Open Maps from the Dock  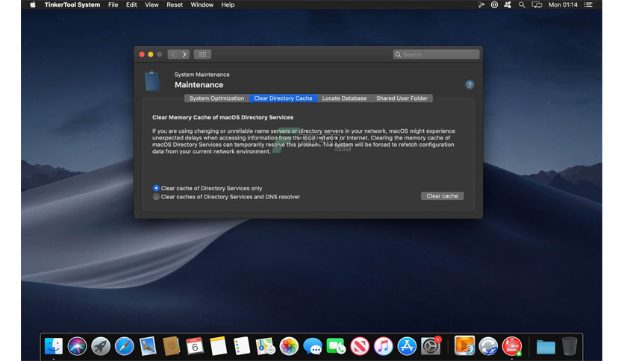pos(266,346)
